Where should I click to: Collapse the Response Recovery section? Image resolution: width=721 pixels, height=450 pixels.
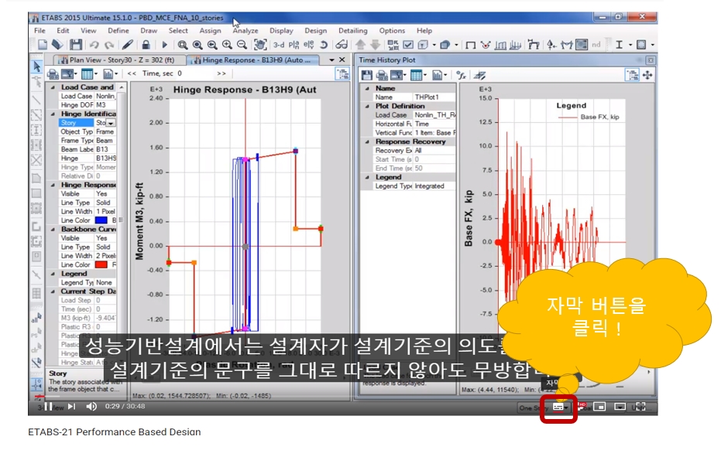point(367,142)
